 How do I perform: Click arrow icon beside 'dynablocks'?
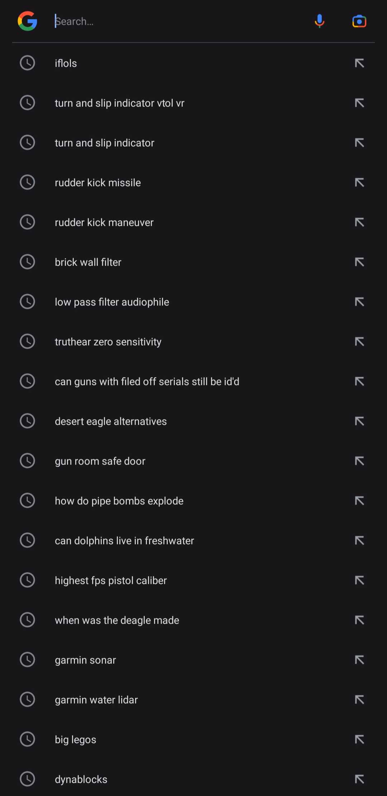[x=359, y=779]
